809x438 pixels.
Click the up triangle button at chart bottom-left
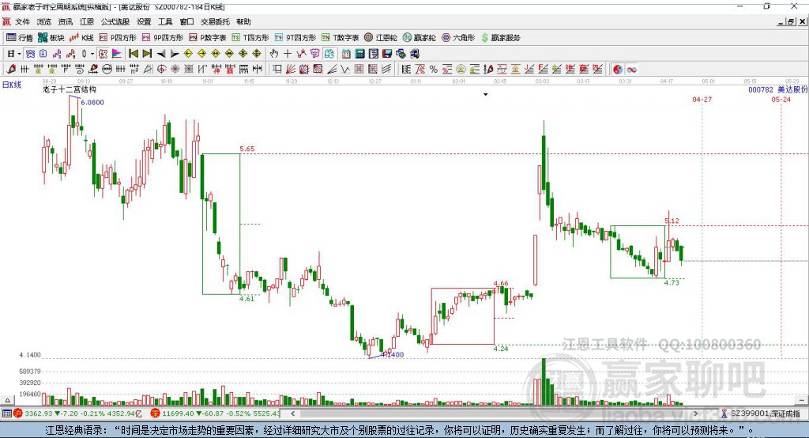point(7,400)
